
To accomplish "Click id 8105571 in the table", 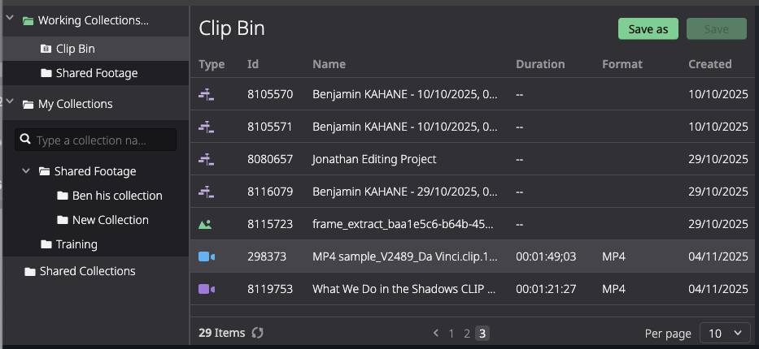I will [270, 127].
